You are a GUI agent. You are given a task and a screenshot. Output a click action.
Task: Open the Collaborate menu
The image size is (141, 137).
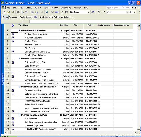click(66, 8)
